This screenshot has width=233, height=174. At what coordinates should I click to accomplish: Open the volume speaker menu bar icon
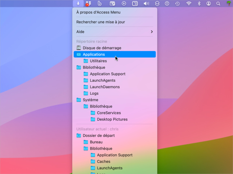[x=146, y=4]
